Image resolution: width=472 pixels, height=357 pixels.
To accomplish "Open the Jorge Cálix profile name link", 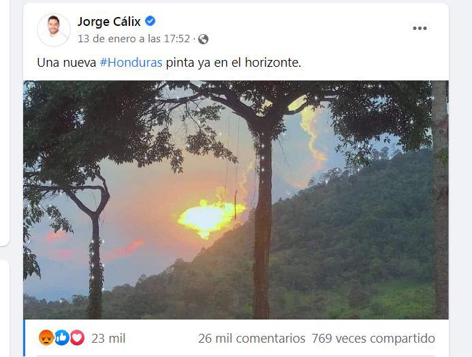I will click(109, 21).
